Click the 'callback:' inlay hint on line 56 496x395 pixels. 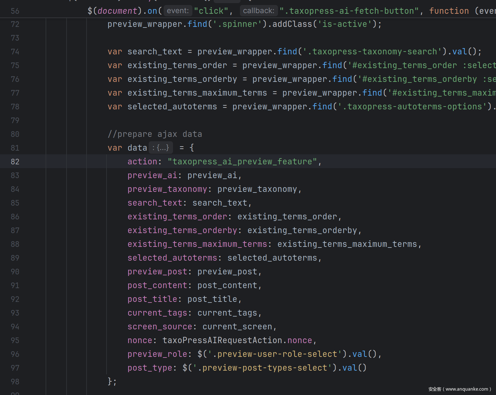point(258,11)
